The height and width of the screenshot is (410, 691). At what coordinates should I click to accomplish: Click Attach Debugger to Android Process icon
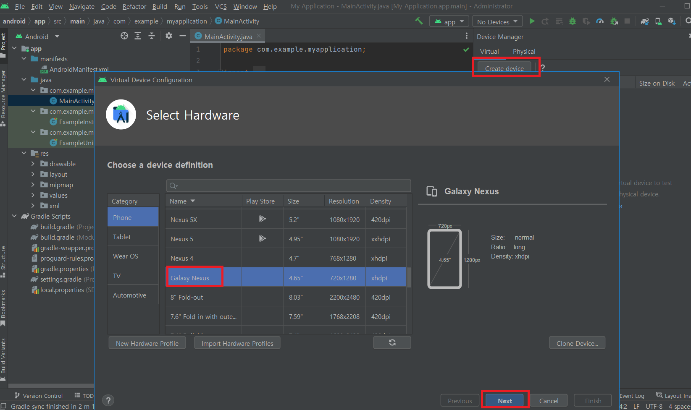(614, 21)
